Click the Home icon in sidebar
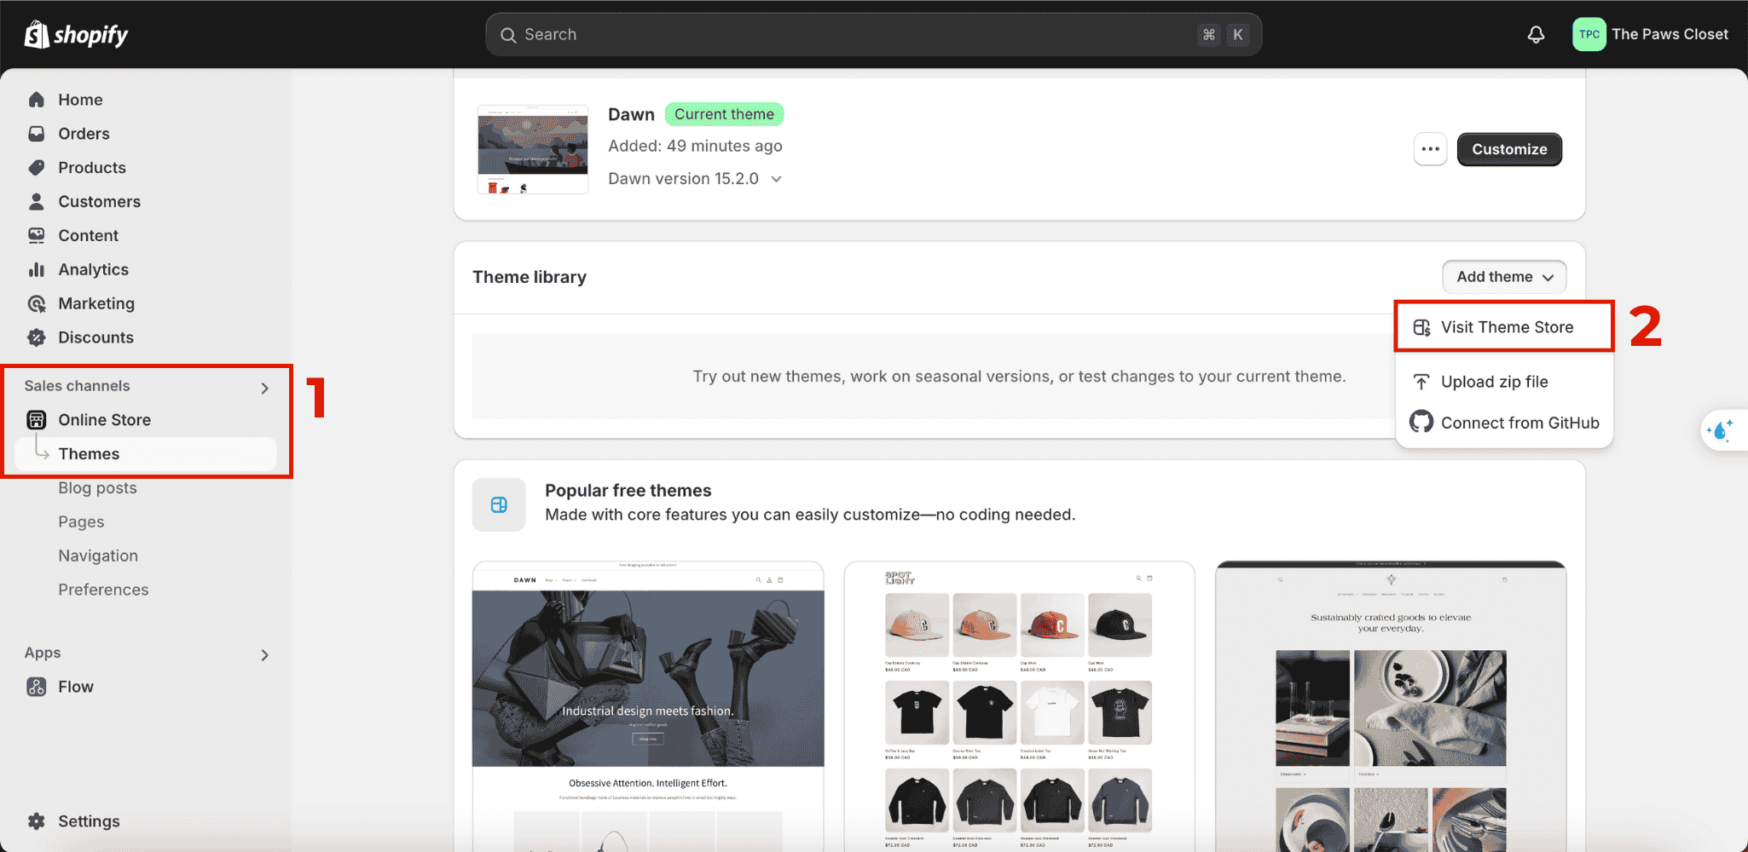 [37, 100]
